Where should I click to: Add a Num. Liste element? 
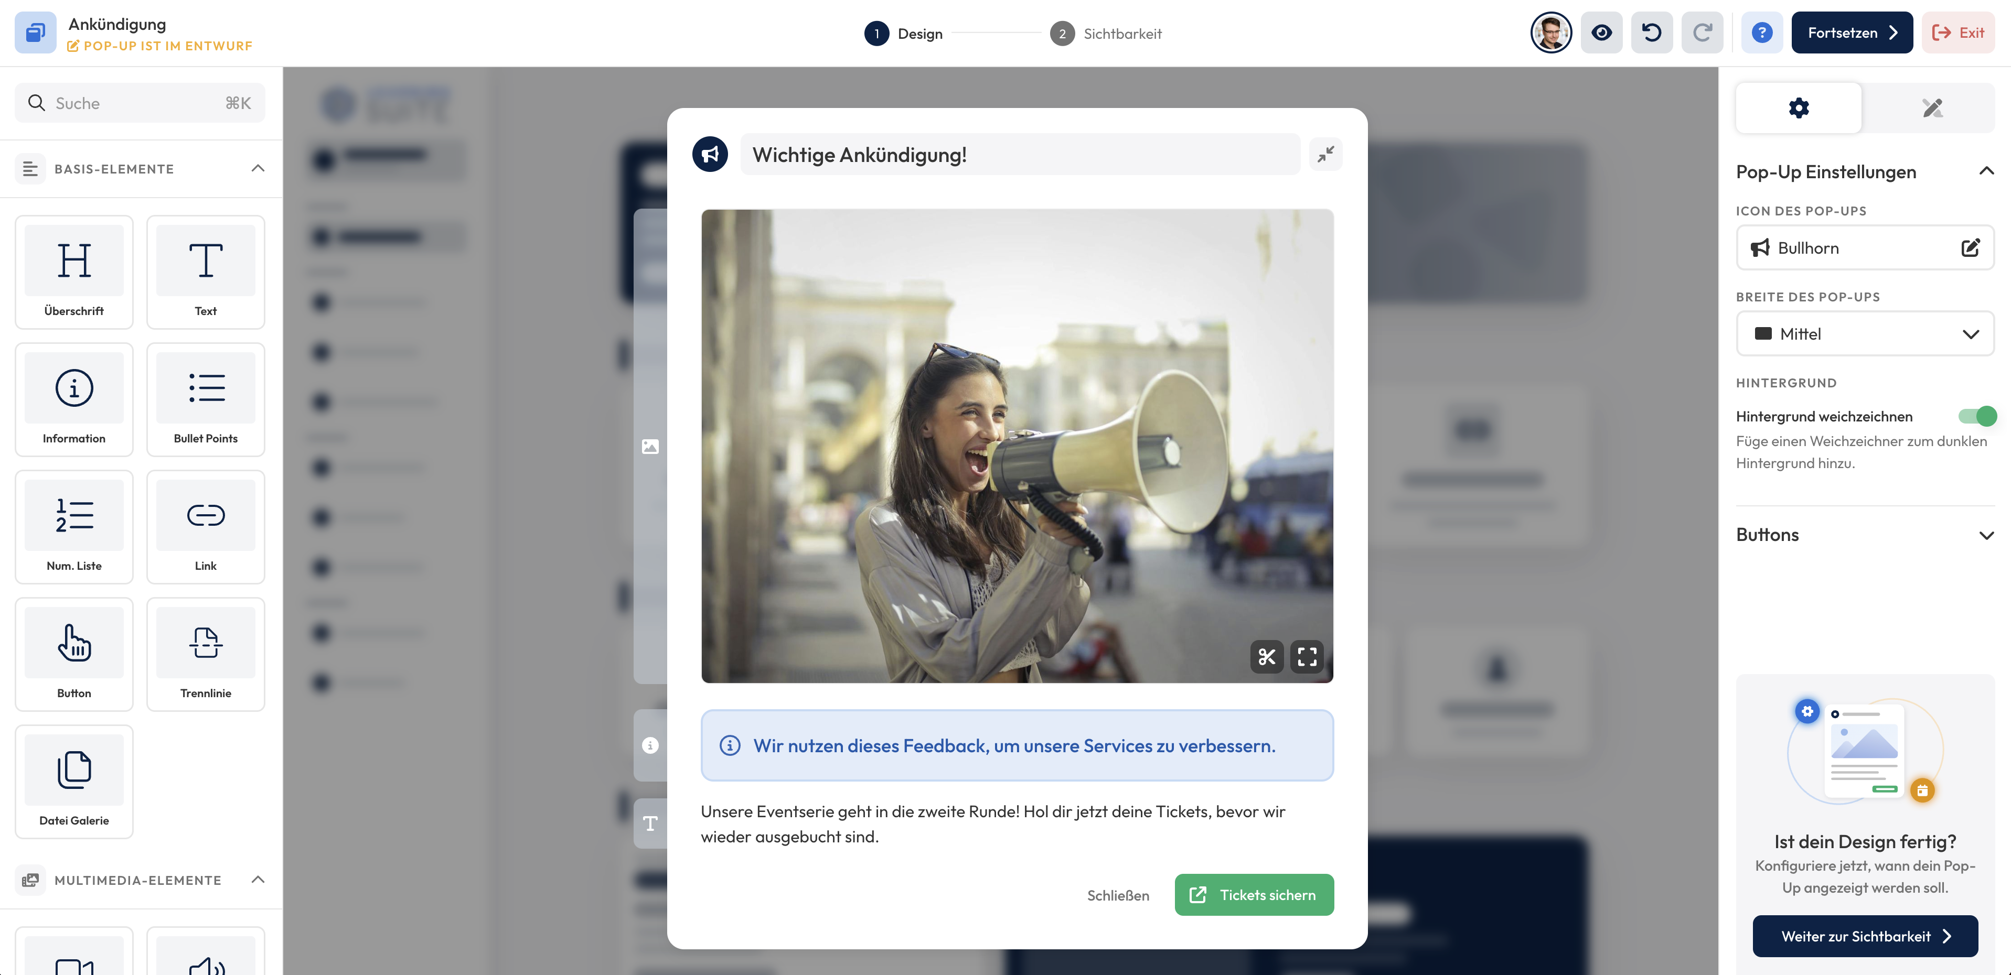point(74,526)
